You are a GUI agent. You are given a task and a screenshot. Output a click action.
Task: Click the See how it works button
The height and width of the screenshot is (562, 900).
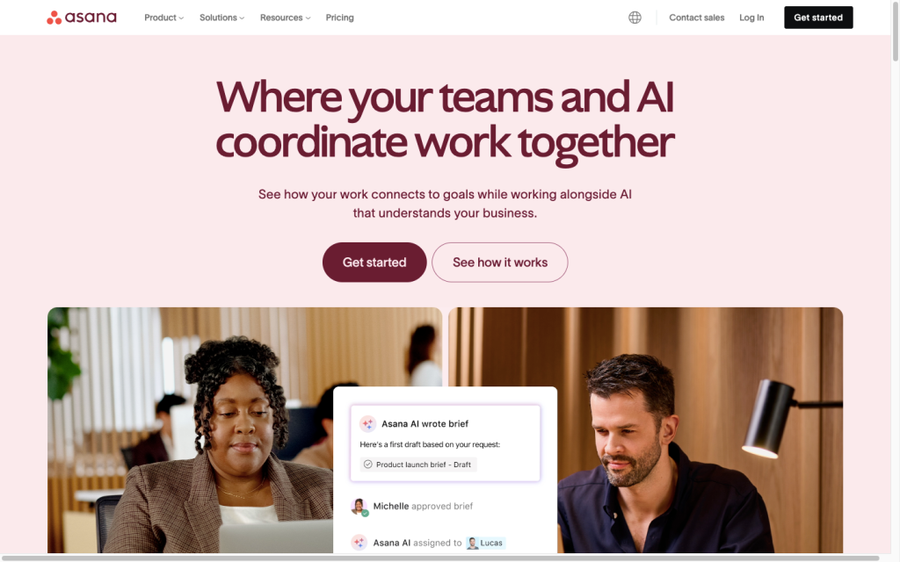pyautogui.click(x=500, y=262)
